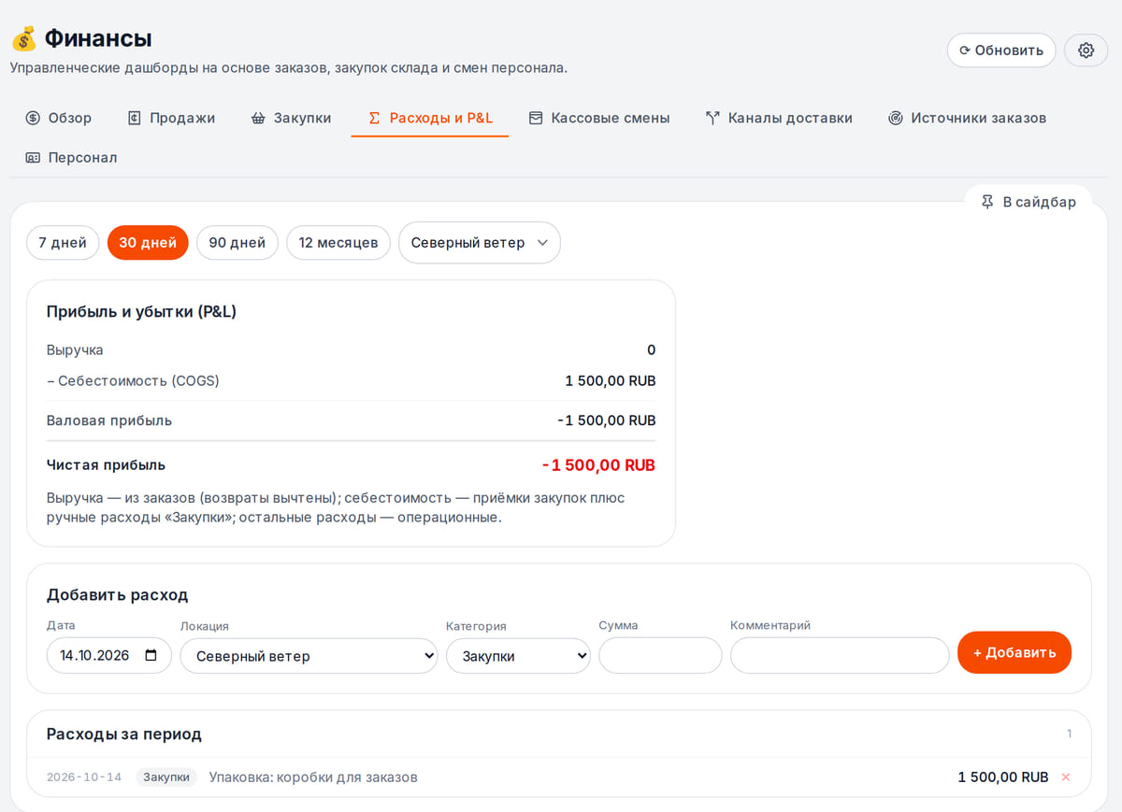
Task: Click the Себестоимость (COGS) row label
Action: (x=133, y=381)
